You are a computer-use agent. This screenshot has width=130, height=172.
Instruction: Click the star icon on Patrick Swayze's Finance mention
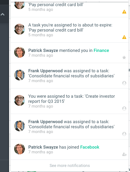click(124, 57)
